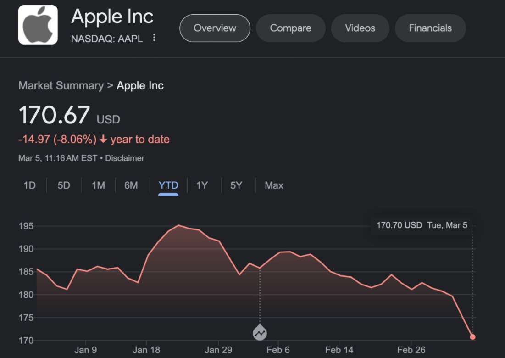
Task: Open the three-dot menu beside AAPL
Action: (x=154, y=38)
